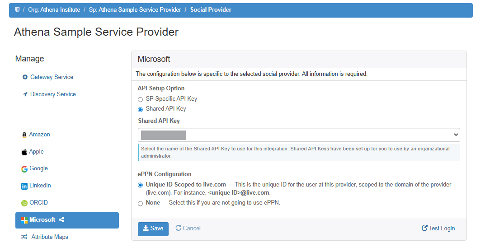Open Attribute Maps in the sidebar

coord(49,237)
